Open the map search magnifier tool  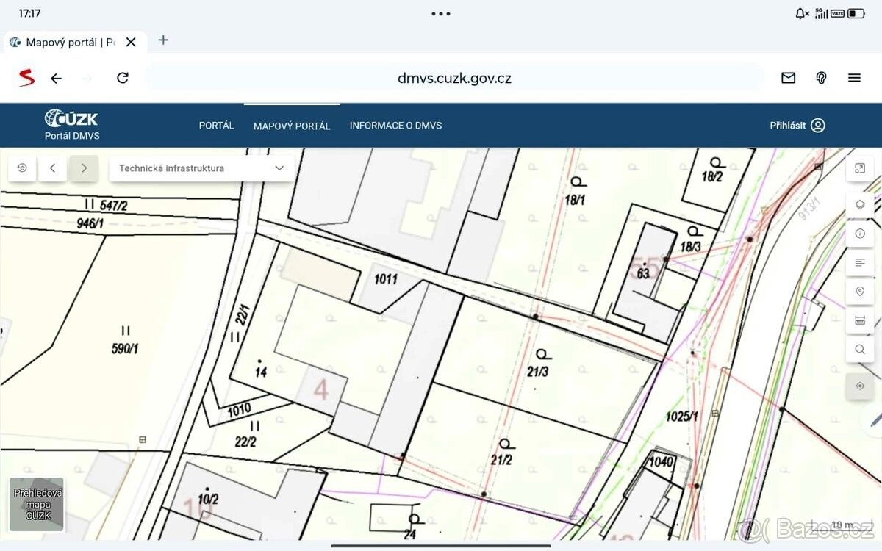860,350
